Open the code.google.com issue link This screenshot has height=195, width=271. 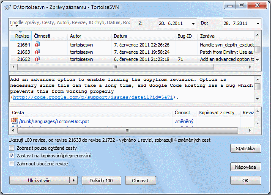point(93,97)
